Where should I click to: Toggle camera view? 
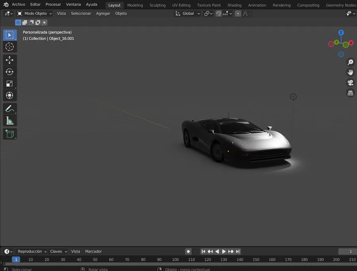pyautogui.click(x=350, y=82)
